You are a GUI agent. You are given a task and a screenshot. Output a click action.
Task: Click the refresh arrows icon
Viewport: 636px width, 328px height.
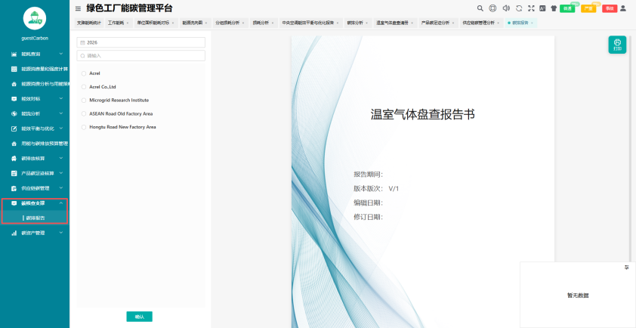coord(519,8)
